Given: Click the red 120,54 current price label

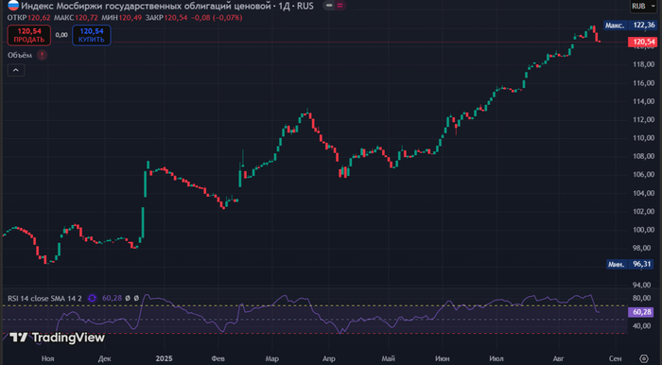Looking at the screenshot, I should tap(642, 42).
